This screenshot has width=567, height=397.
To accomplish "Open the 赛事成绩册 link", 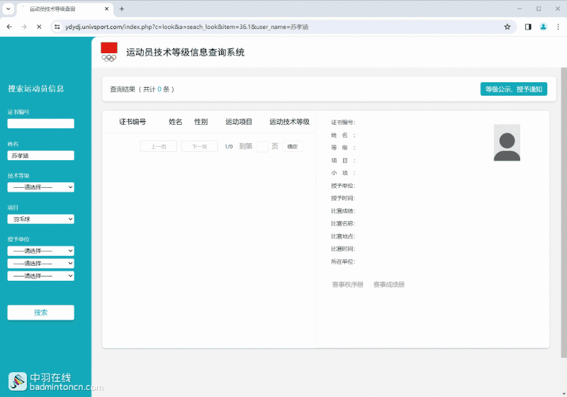I will click(388, 285).
